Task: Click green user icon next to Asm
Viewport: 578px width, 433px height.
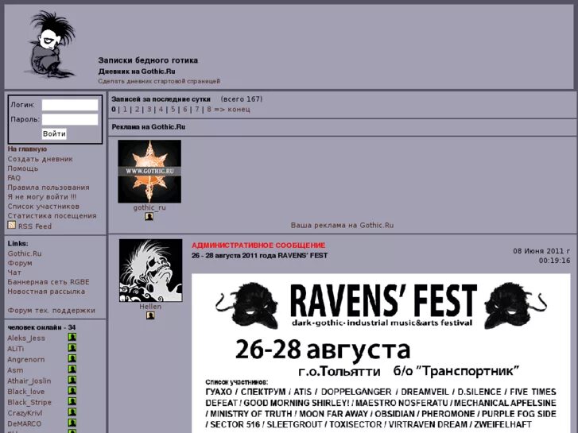Action: tap(72, 369)
